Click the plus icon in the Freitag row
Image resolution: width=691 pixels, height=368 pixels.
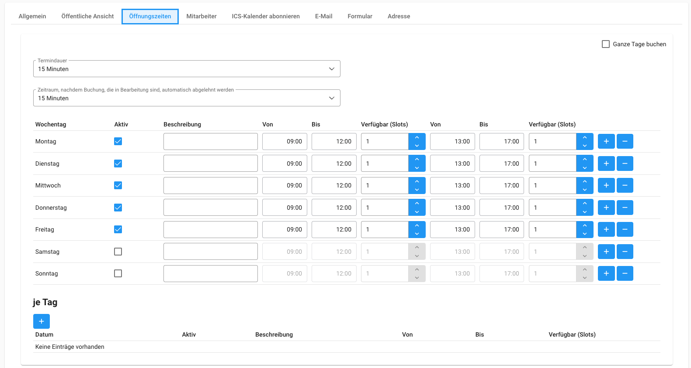coord(606,229)
